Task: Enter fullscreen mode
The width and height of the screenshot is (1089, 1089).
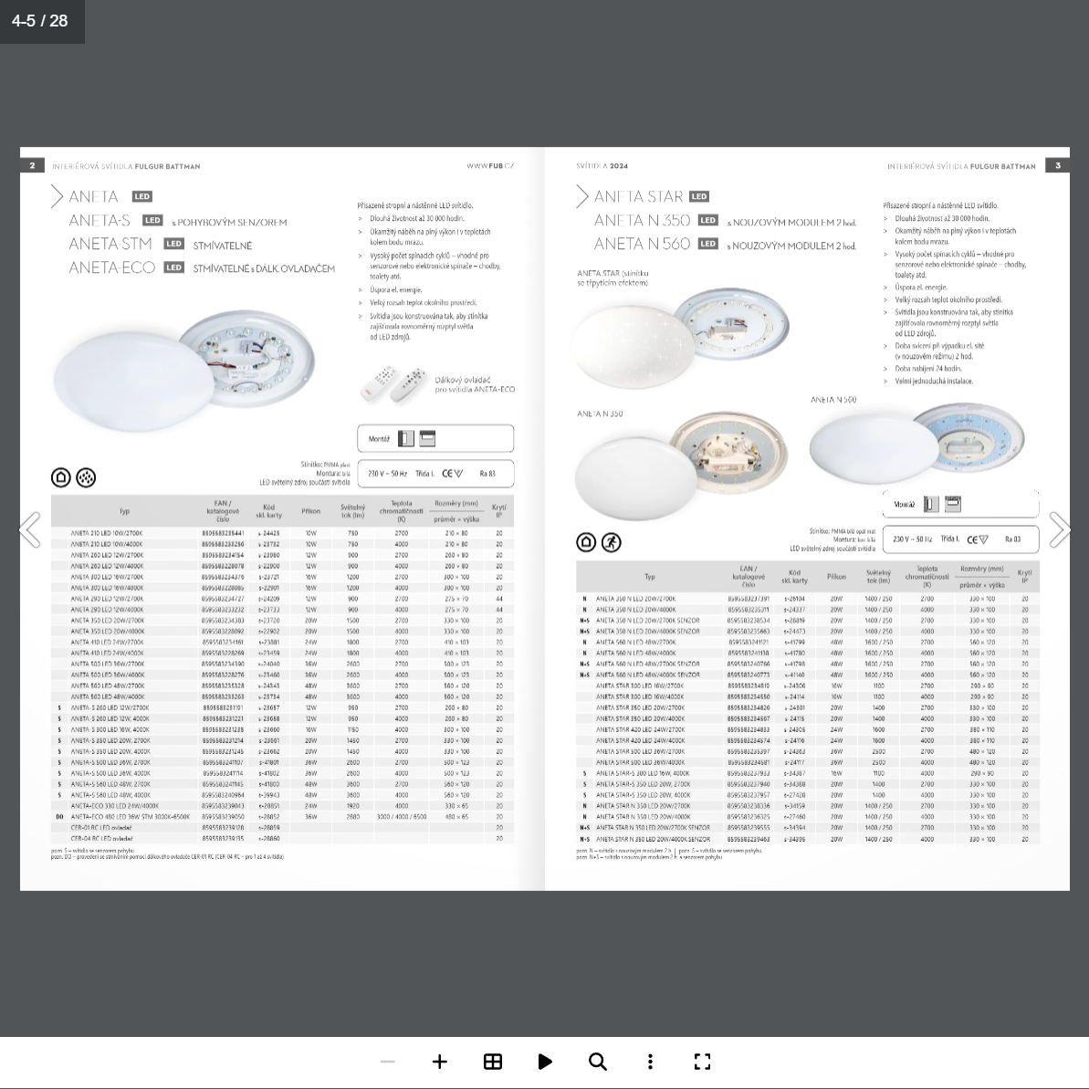Action: pos(702,1062)
